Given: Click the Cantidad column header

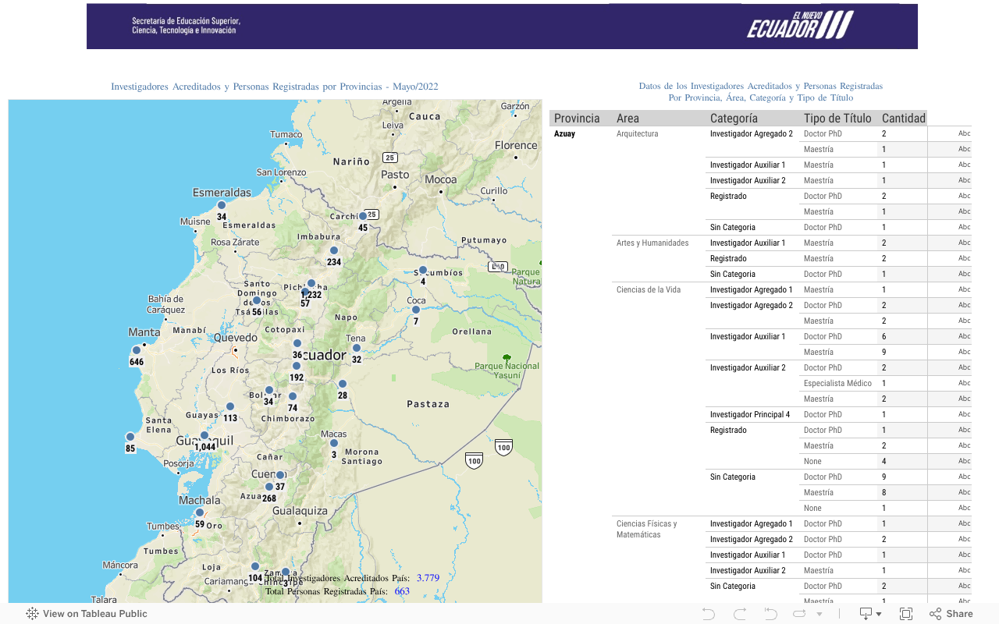Looking at the screenshot, I should (x=904, y=119).
